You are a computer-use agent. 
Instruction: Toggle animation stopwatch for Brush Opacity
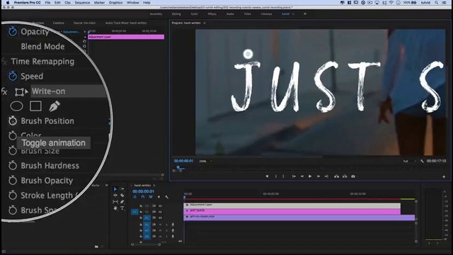(13, 181)
